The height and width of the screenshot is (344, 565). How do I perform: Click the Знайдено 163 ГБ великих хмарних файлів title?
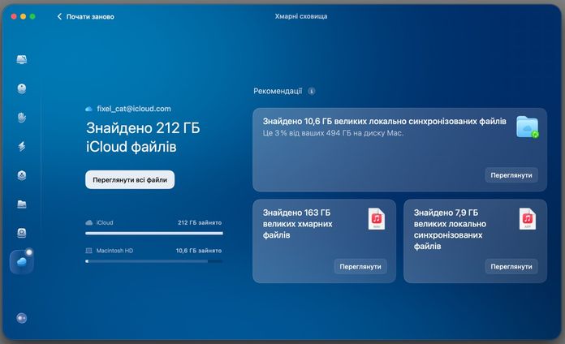[x=298, y=224]
